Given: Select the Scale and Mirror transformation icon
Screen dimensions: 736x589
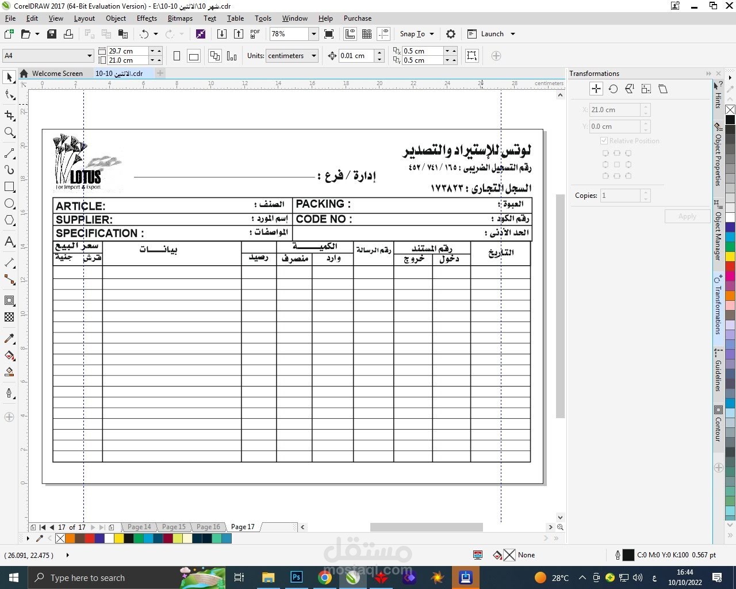Looking at the screenshot, I should pyautogui.click(x=630, y=89).
